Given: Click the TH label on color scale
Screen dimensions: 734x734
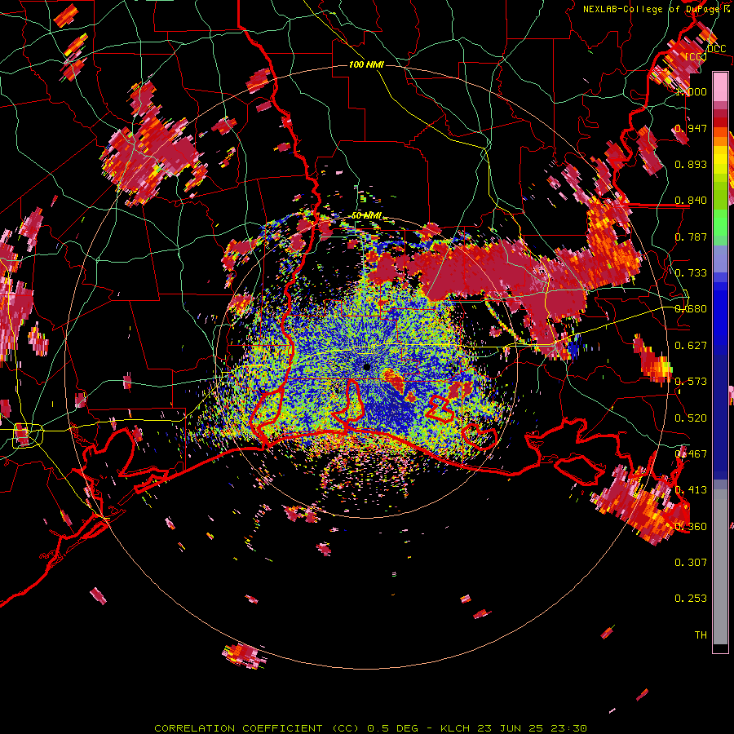Looking at the screenshot, I should tap(701, 635).
